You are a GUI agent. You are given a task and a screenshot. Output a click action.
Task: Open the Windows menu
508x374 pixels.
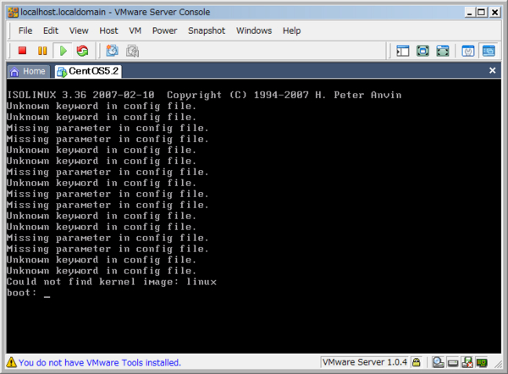254,30
